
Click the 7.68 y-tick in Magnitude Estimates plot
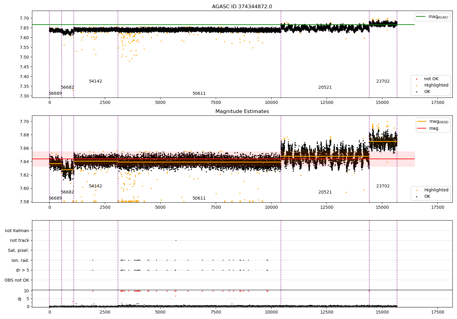pyautogui.click(x=24, y=135)
